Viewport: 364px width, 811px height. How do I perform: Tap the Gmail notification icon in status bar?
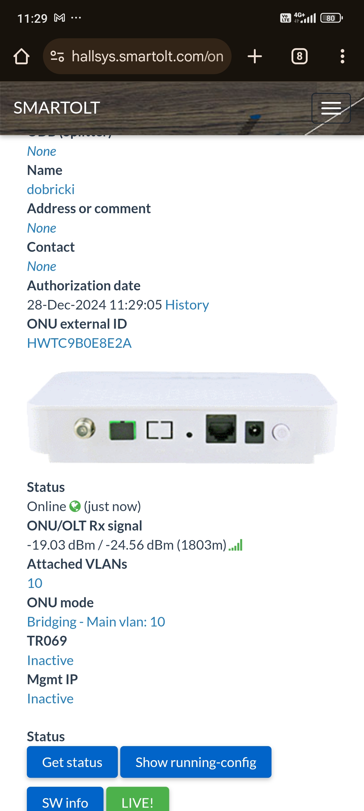pos(59,18)
